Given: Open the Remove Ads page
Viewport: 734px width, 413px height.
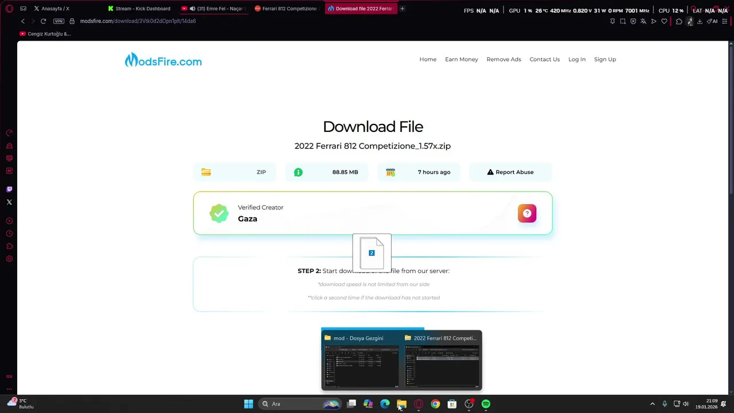Looking at the screenshot, I should coord(504,59).
